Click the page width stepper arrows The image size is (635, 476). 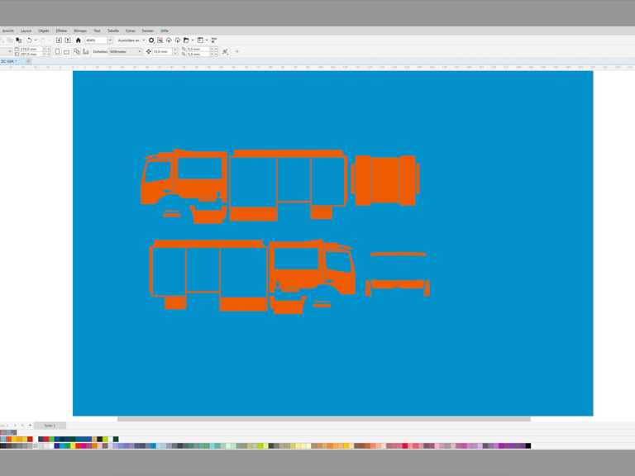click(x=46, y=49)
